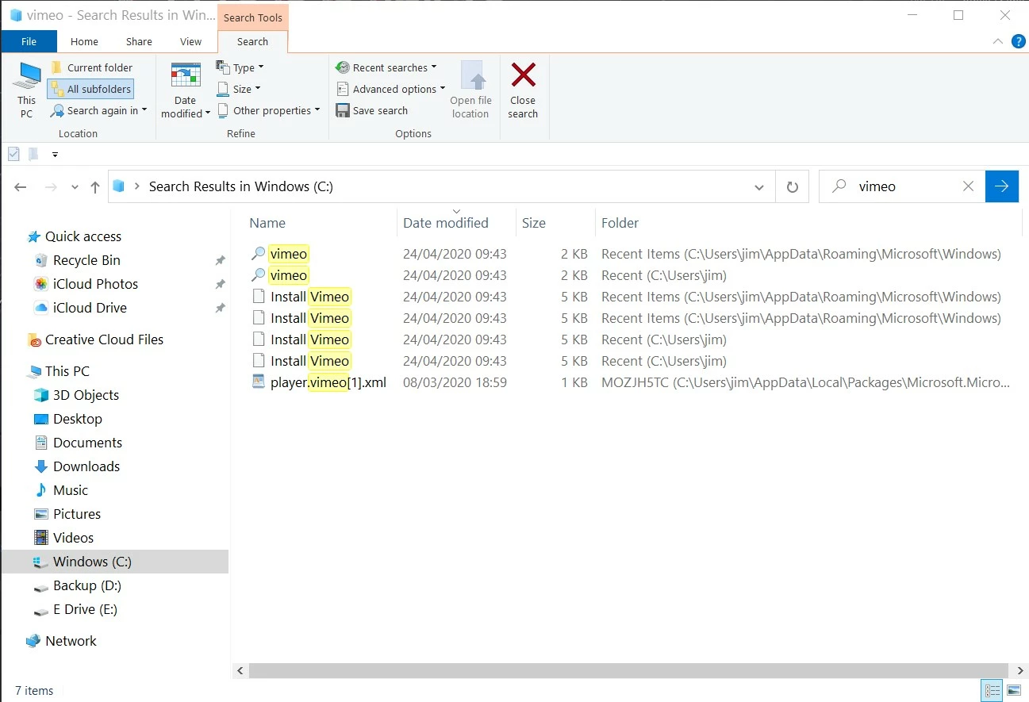
Task: Select This PC in navigation pane
Action: pyautogui.click(x=67, y=371)
